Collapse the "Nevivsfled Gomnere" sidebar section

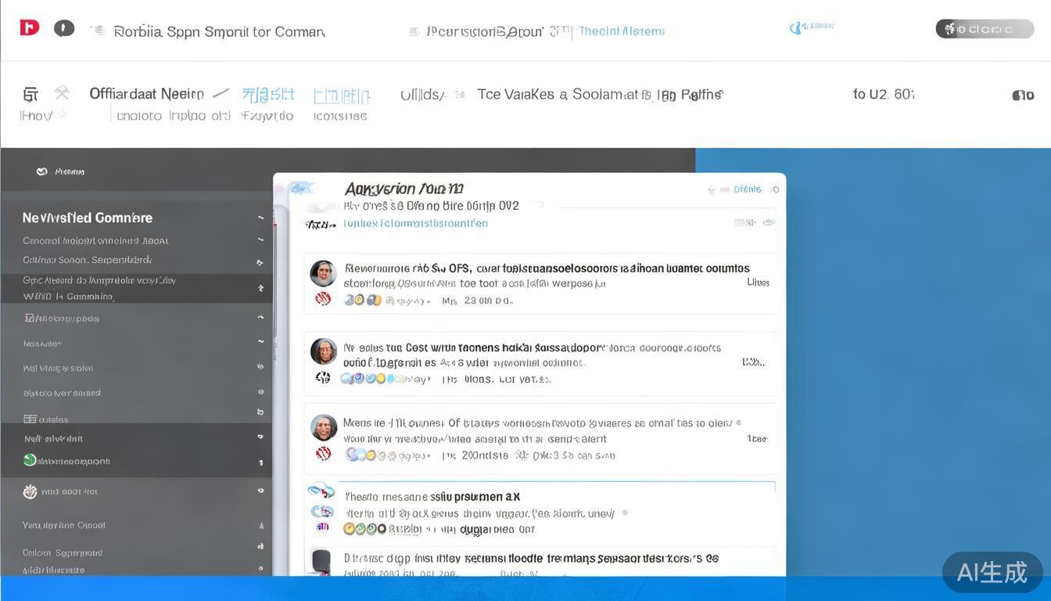(x=260, y=218)
